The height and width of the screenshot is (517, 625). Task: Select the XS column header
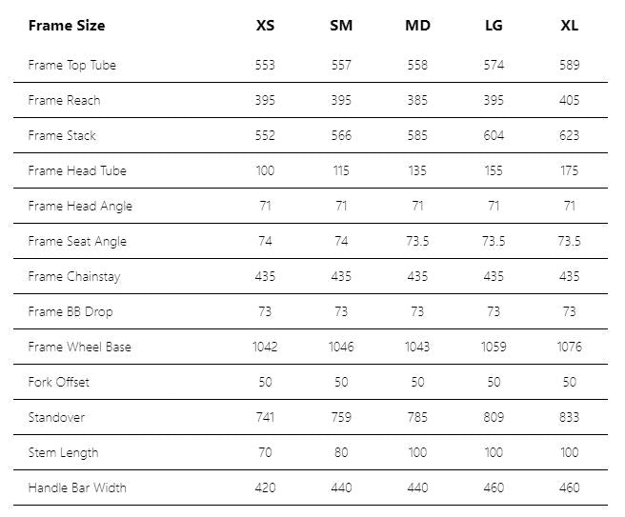(x=265, y=26)
